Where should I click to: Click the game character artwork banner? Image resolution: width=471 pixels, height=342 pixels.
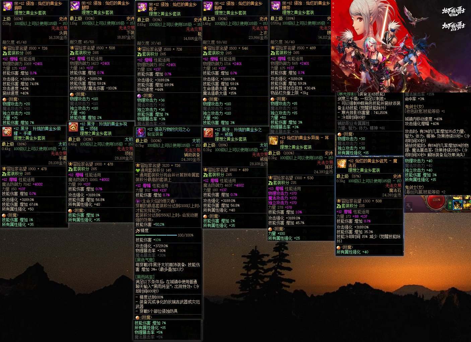[401, 46]
